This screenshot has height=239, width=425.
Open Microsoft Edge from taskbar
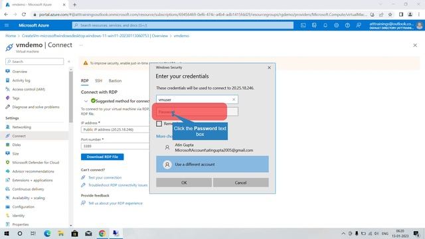click(x=47, y=233)
